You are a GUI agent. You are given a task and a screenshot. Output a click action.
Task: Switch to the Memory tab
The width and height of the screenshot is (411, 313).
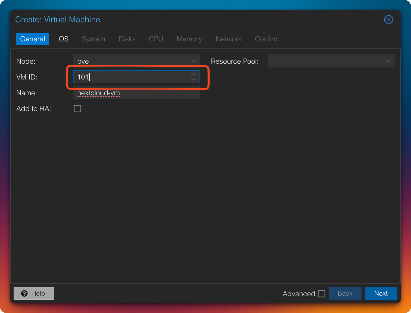(x=189, y=39)
